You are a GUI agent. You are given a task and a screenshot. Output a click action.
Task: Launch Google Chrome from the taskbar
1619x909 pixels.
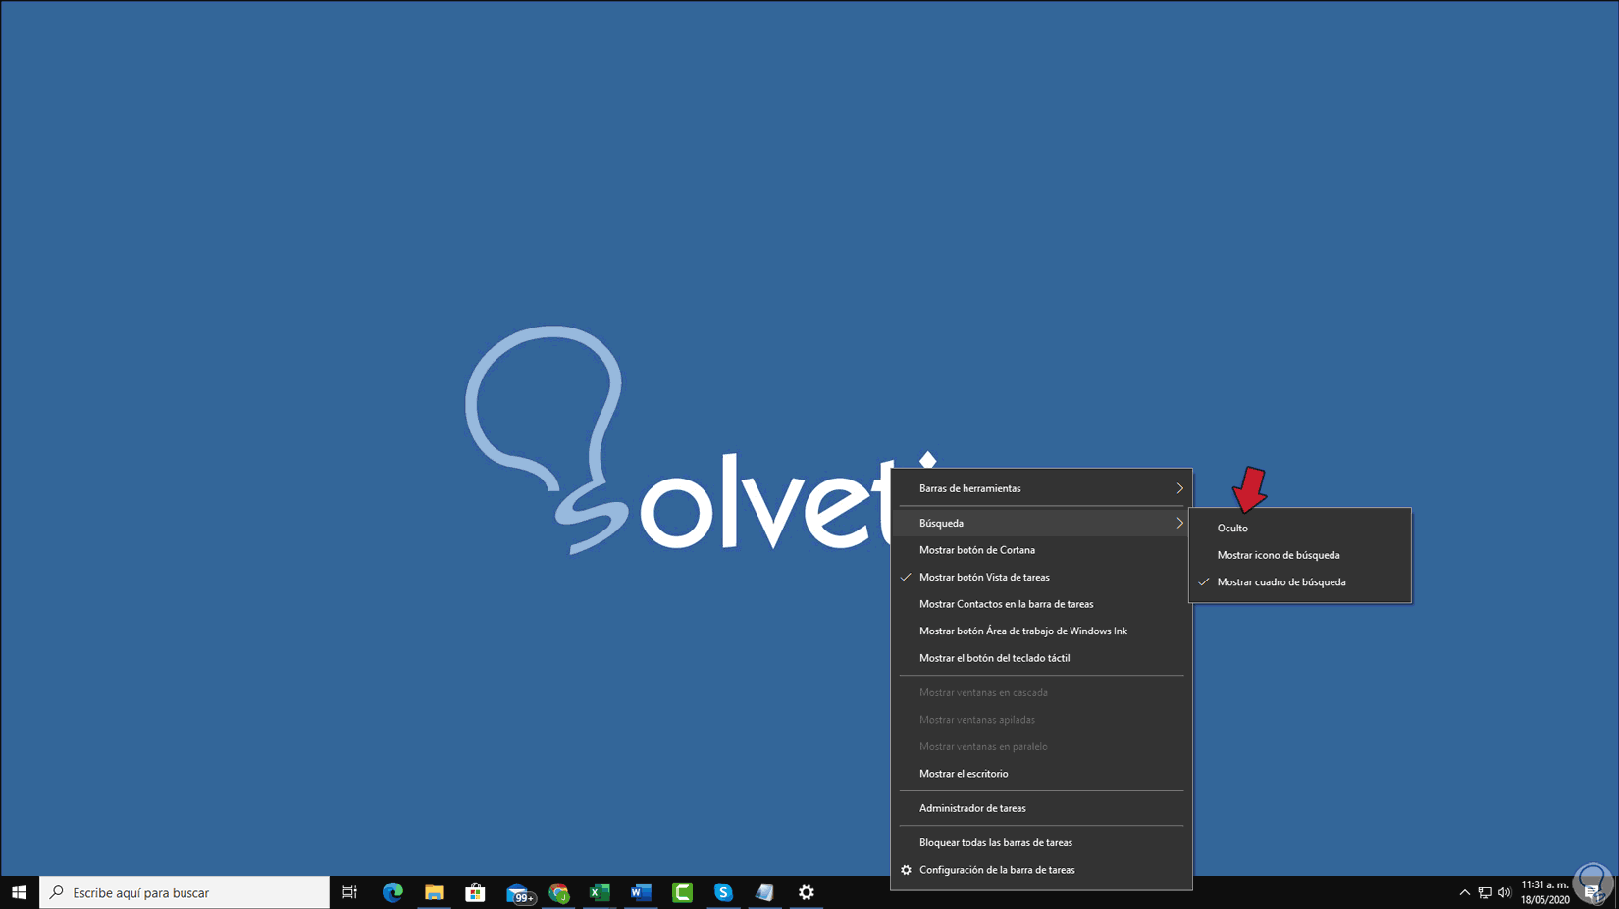pos(559,892)
